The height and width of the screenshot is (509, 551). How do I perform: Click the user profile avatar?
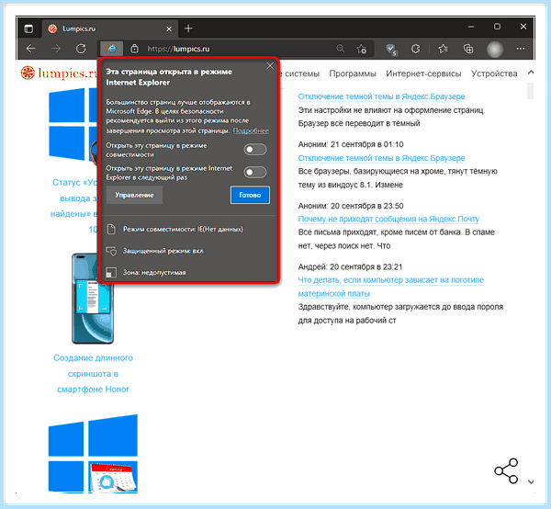pyautogui.click(x=495, y=50)
